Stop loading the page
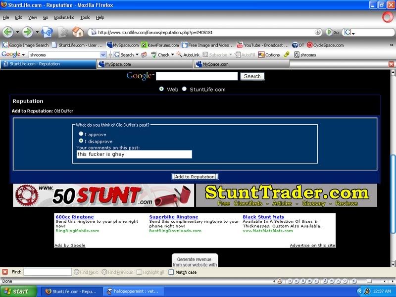 pos(65,32)
